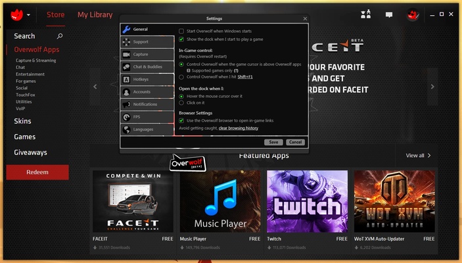Screen dimensions: 462x263
Task: Select Hover the mouse cursor over it
Action: coord(181,97)
